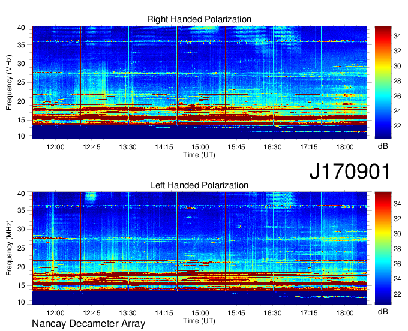This screenshot has height=331, width=408.
Task: Click the 25 MHz tick of Left Handed plot
Action: (22, 248)
